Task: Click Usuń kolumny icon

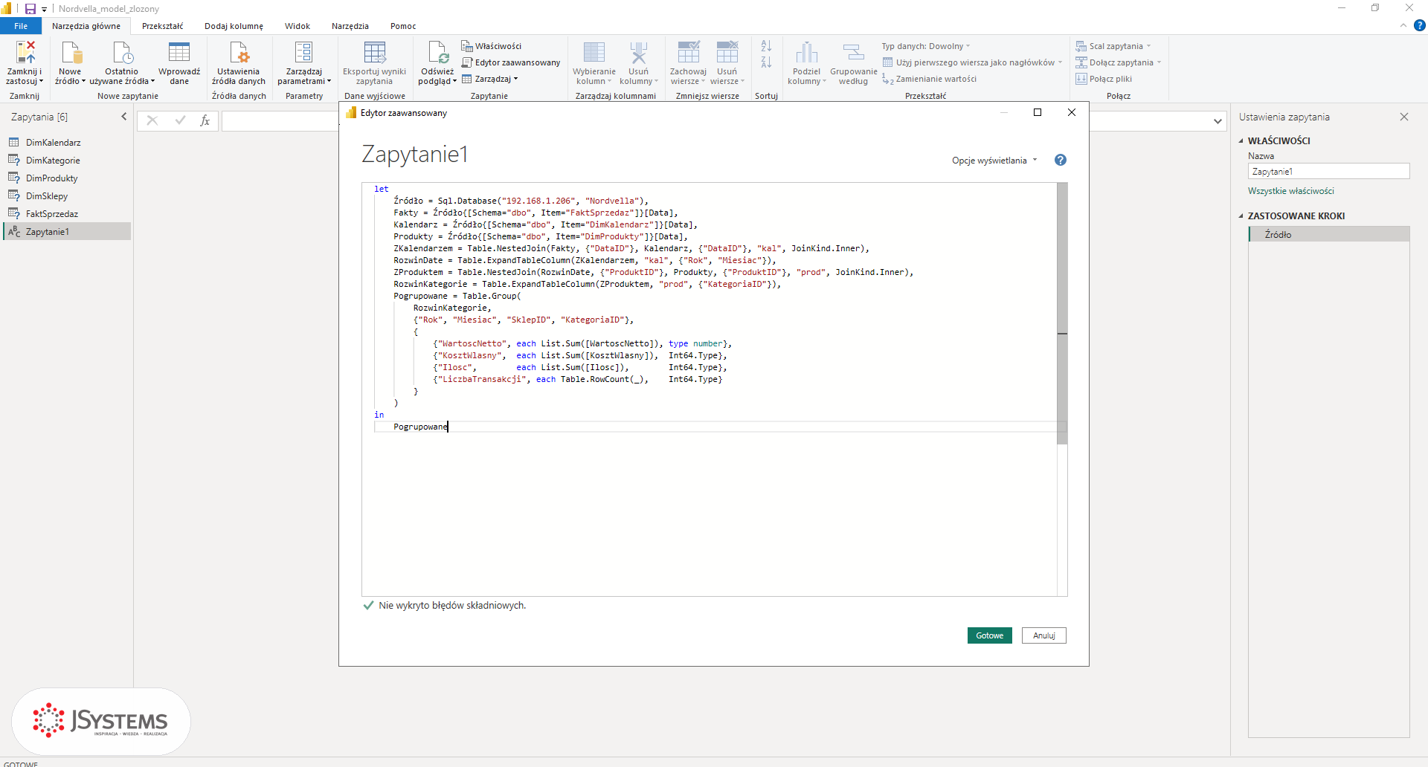Action: click(638, 53)
